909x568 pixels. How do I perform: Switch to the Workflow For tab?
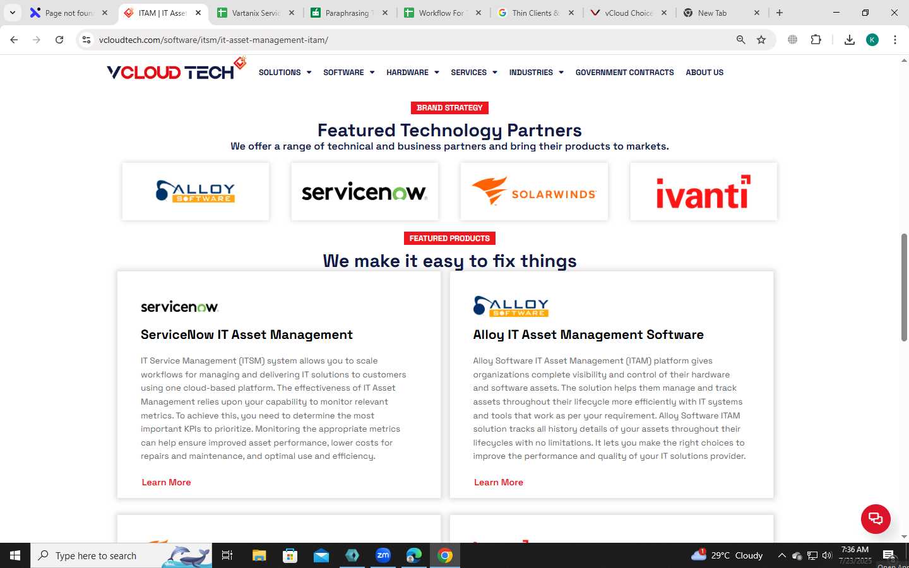tap(442, 13)
